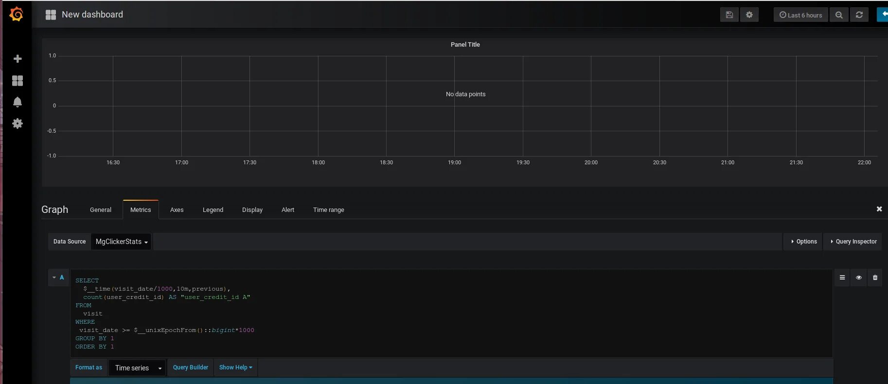Expand the Options section
The image size is (888, 384).
tap(803, 242)
